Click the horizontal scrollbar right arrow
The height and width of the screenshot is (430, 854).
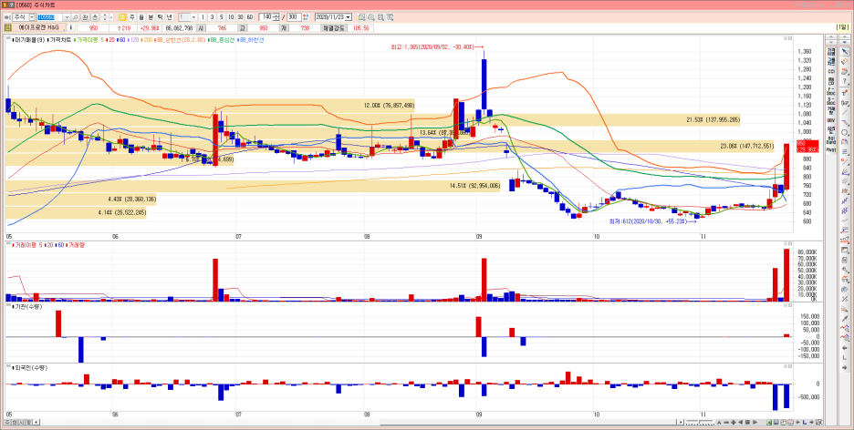681,423
